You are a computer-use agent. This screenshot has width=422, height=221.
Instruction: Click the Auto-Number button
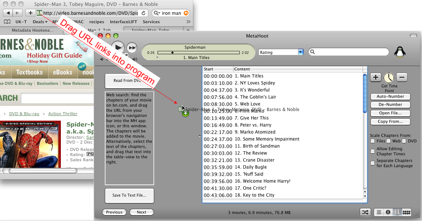pos(390,96)
